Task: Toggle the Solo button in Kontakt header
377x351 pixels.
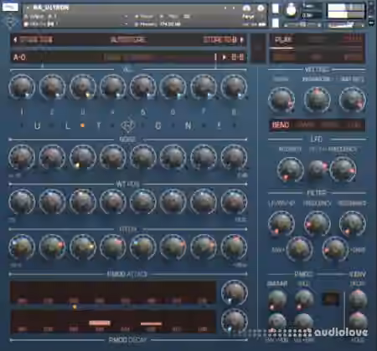Action: pos(275,8)
